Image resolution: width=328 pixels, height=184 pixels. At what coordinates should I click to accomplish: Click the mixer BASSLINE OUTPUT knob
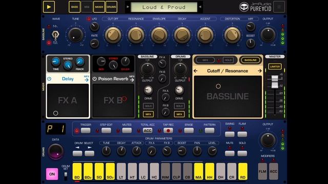point(147,70)
